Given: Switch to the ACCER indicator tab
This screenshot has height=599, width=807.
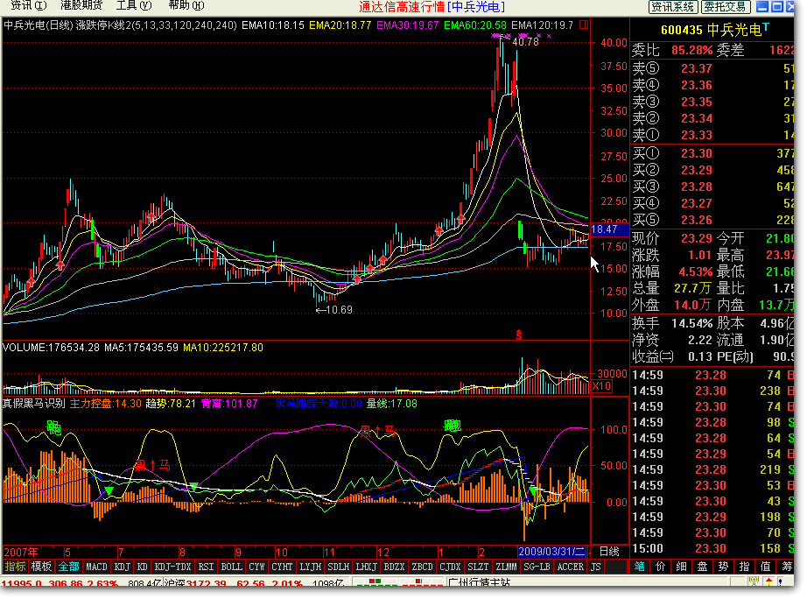Looking at the screenshot, I should 571,567.
